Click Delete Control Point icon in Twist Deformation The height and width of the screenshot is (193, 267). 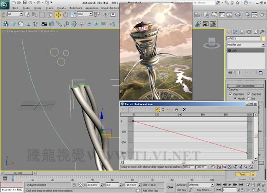[176, 110]
